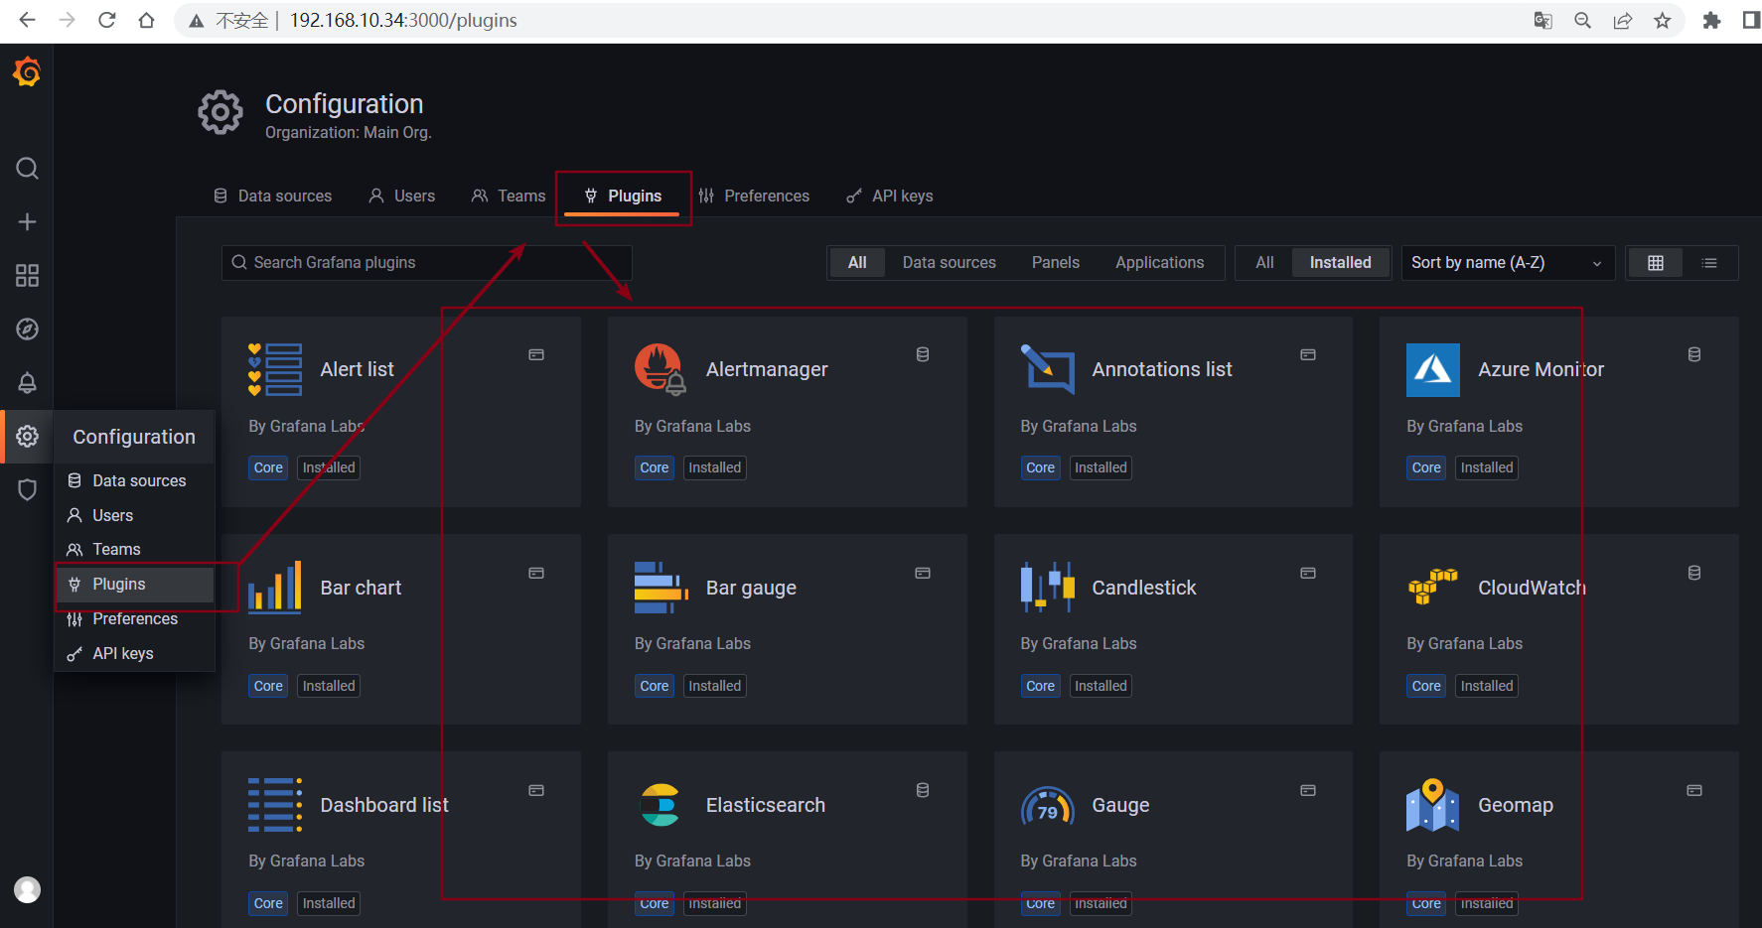Show only Installed plugins
The width and height of the screenshot is (1762, 928).
point(1340,263)
